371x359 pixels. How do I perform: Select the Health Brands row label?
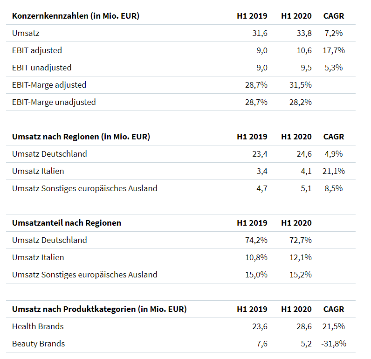click(x=38, y=326)
